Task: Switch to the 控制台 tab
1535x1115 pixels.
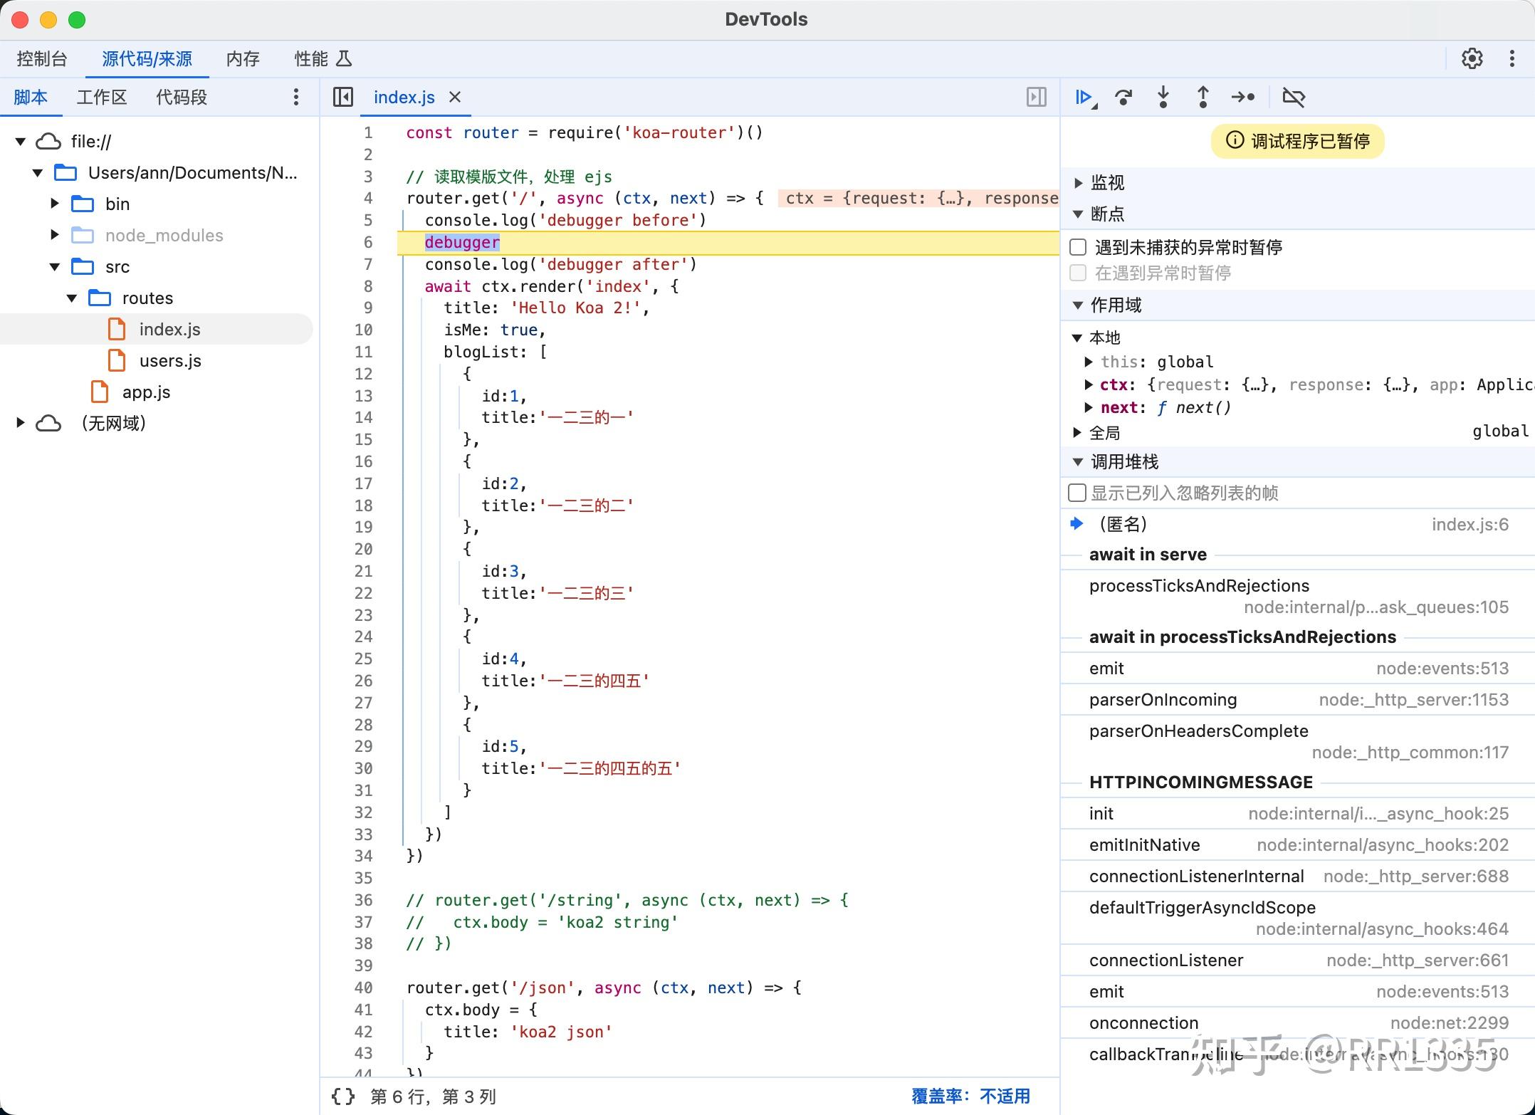Action: pyautogui.click(x=41, y=58)
